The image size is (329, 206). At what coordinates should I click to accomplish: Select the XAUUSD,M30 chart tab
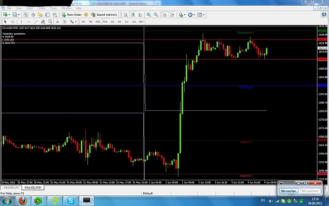pos(33,188)
